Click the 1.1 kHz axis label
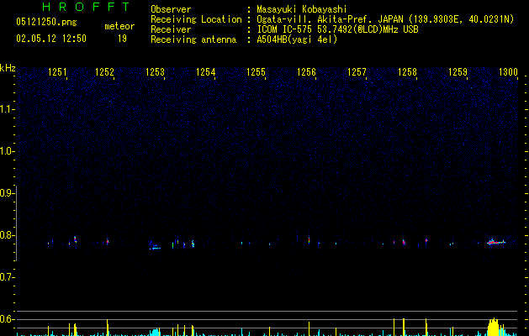Viewport: 529px width, 336px height. click(7, 109)
